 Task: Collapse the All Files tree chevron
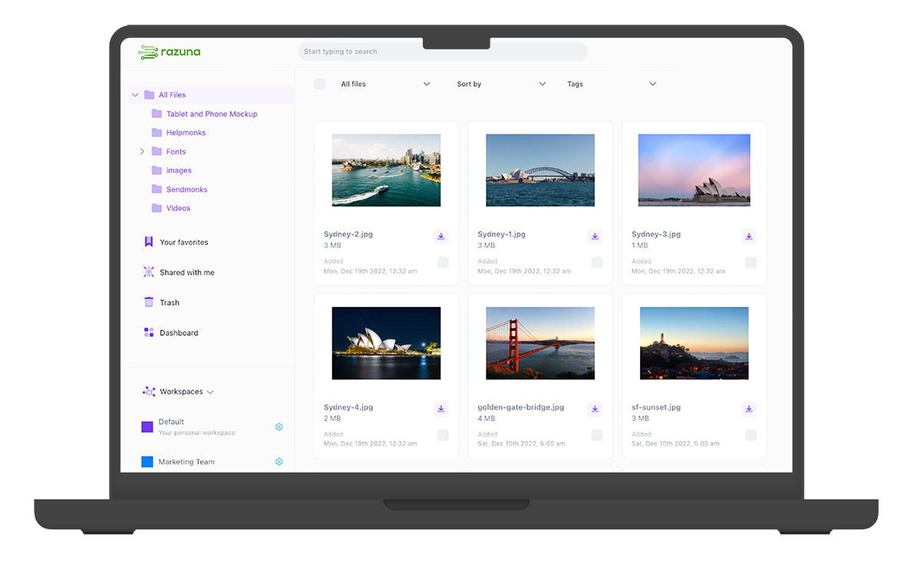[x=135, y=95]
